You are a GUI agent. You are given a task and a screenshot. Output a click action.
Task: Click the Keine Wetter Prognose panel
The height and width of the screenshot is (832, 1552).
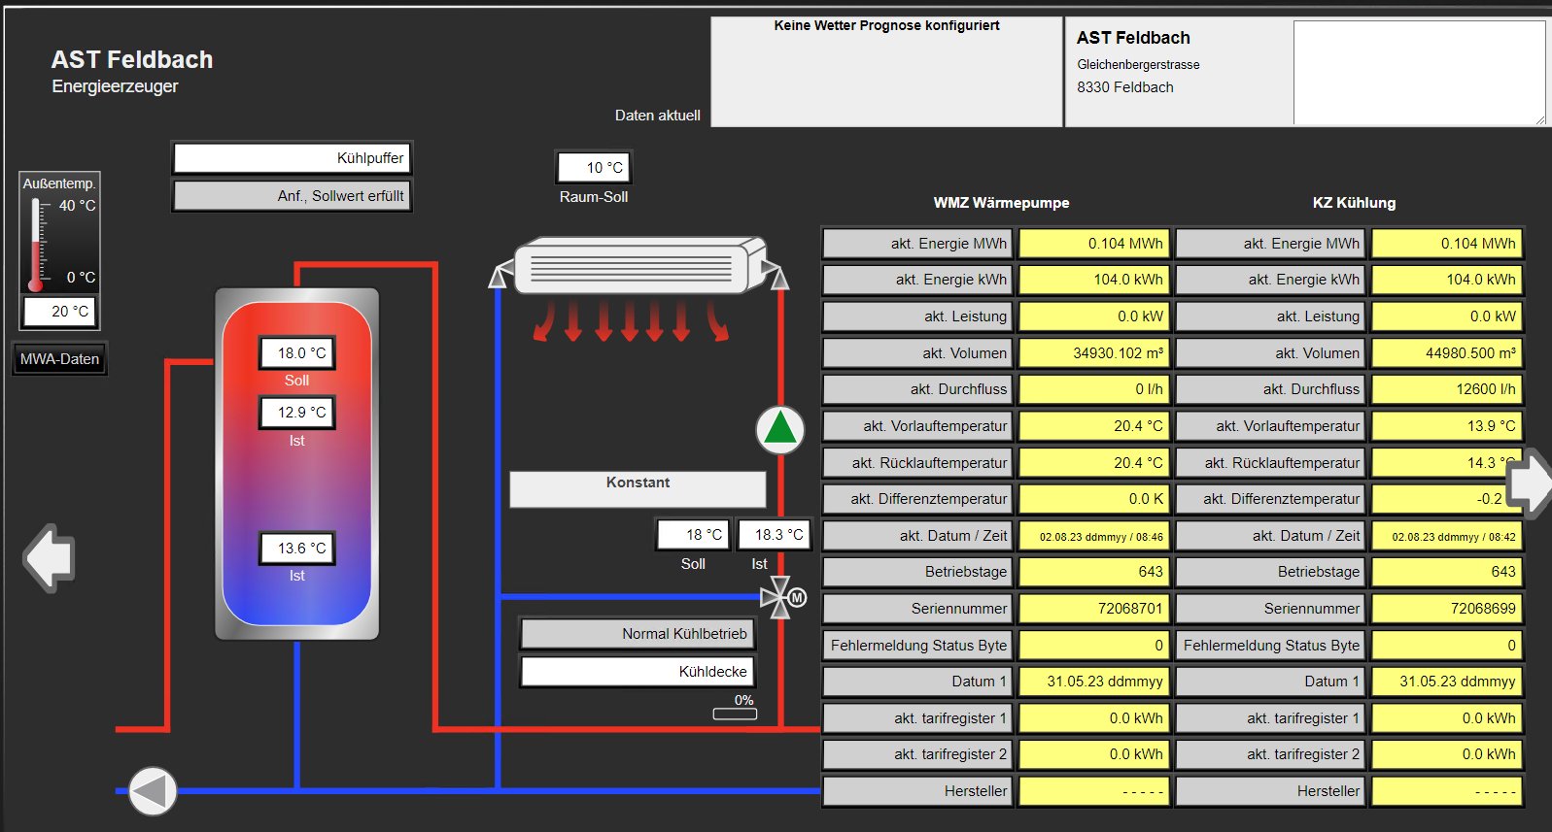click(885, 73)
